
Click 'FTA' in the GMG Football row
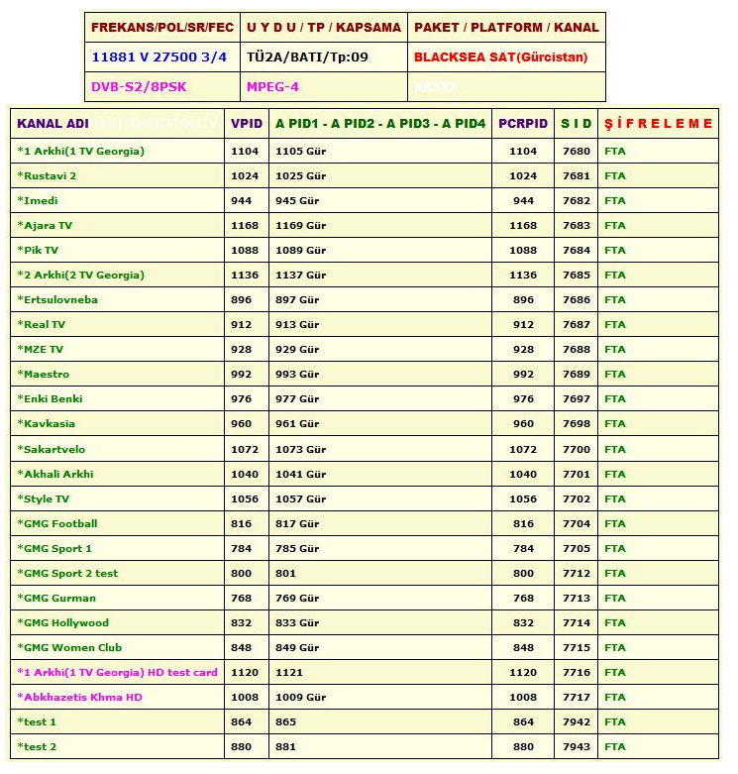pos(615,523)
